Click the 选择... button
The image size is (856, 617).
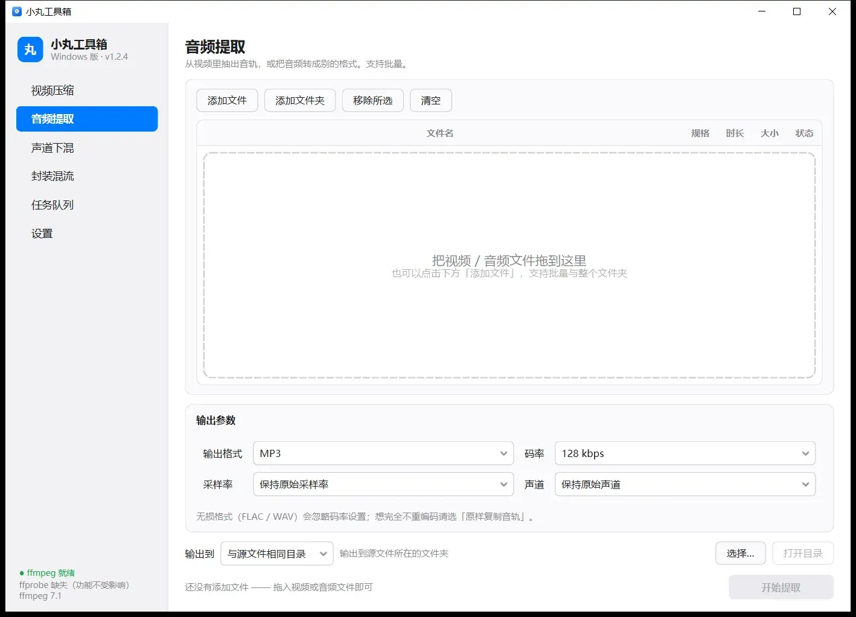pos(741,553)
